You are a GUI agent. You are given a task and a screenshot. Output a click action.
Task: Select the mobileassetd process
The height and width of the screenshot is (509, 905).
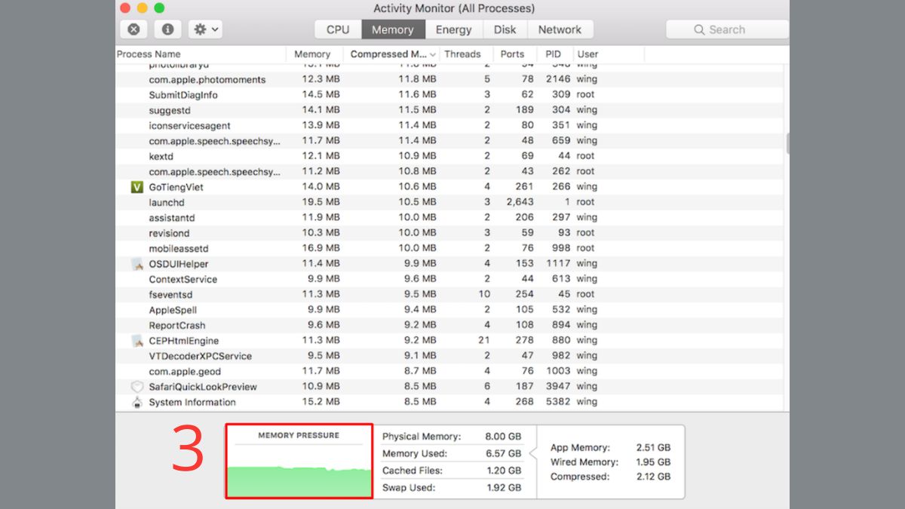(179, 248)
